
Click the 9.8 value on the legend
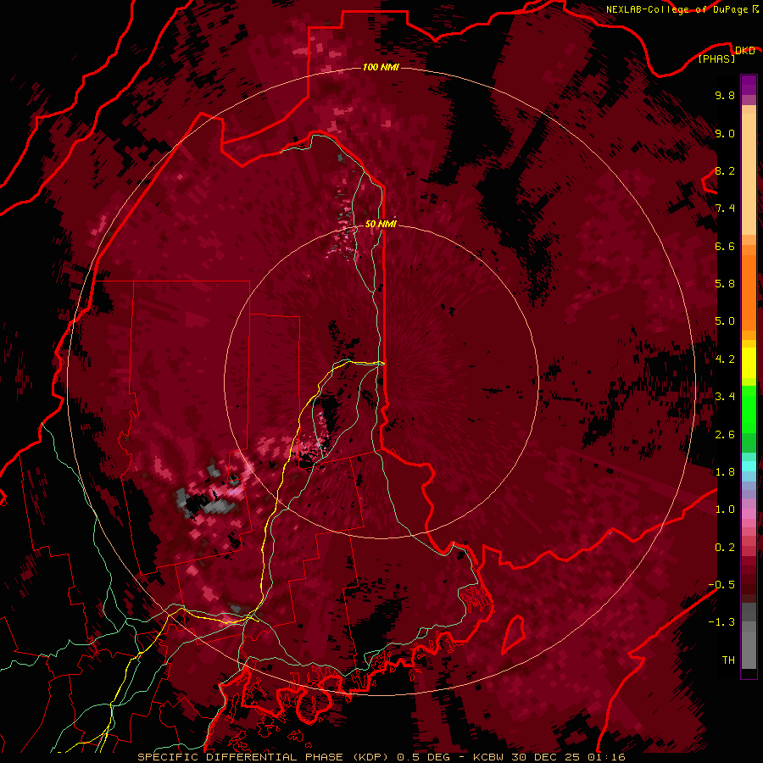click(725, 95)
